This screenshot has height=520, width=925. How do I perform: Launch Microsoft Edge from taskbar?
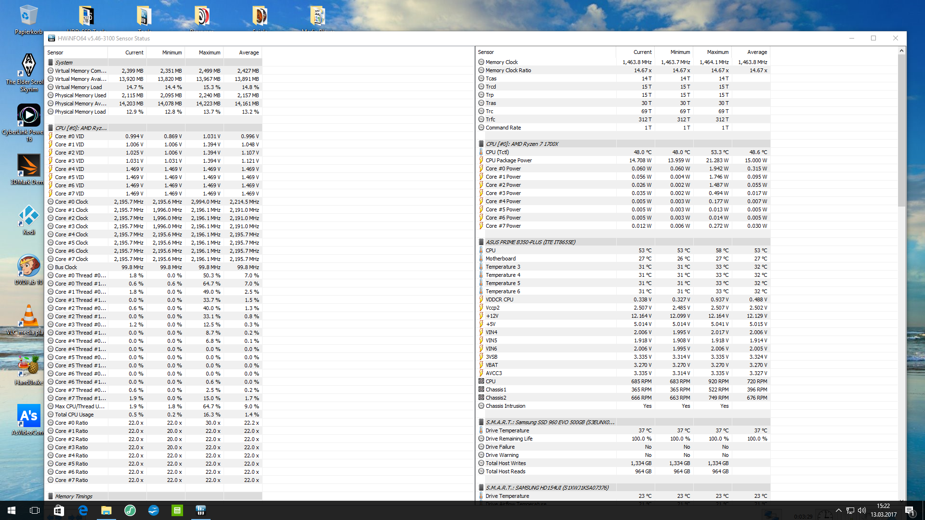[x=83, y=510]
